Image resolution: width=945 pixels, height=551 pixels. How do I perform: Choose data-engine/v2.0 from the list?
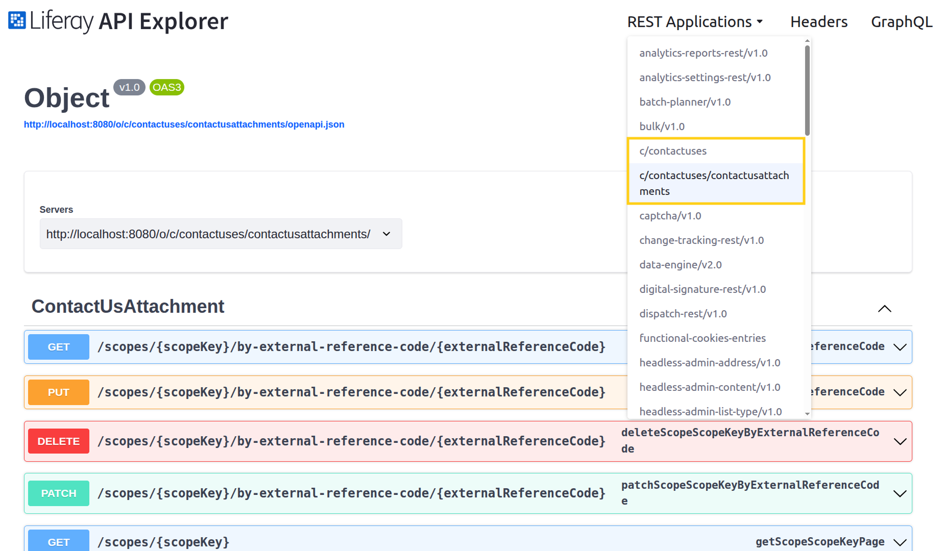715,265
